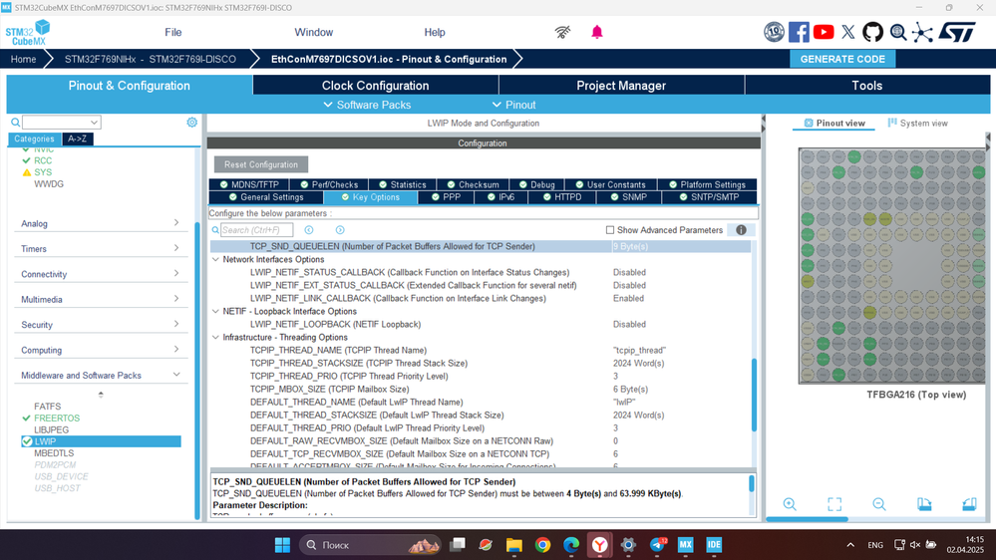Toggle the LWIP middleware checkmark
The image size is (996, 560).
tap(27, 441)
